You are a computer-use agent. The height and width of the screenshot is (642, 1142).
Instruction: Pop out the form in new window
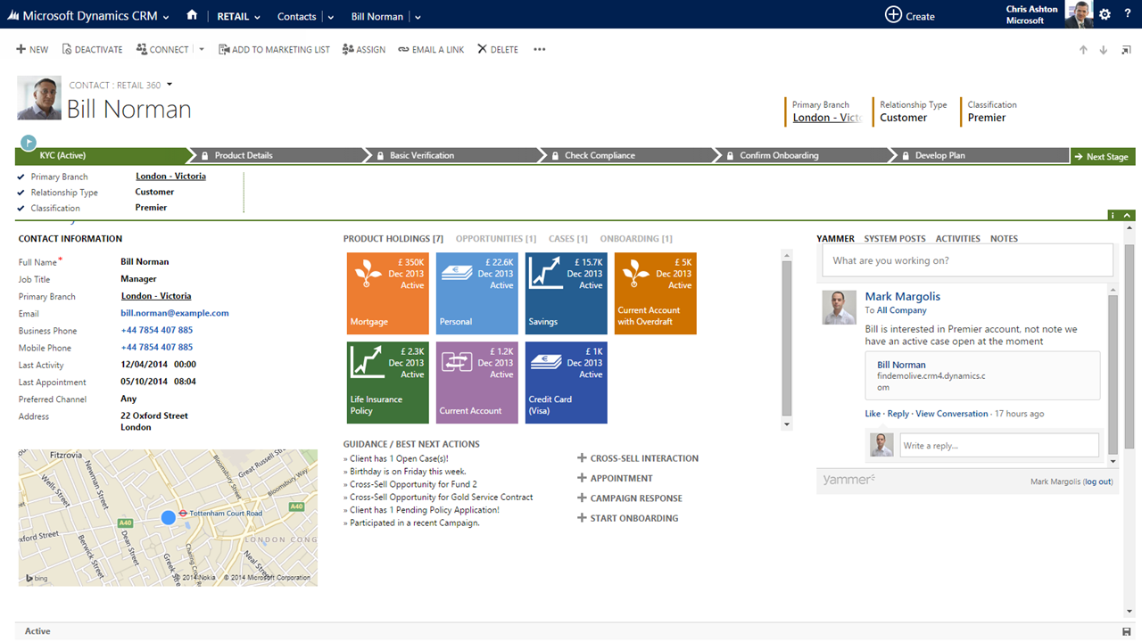(x=1125, y=50)
